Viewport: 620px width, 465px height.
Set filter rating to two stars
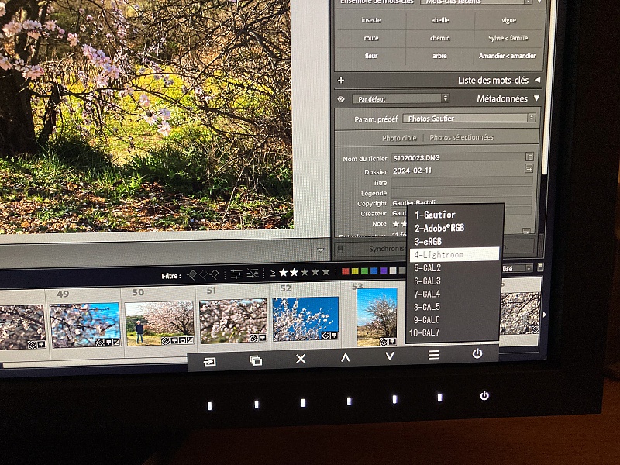(x=294, y=272)
